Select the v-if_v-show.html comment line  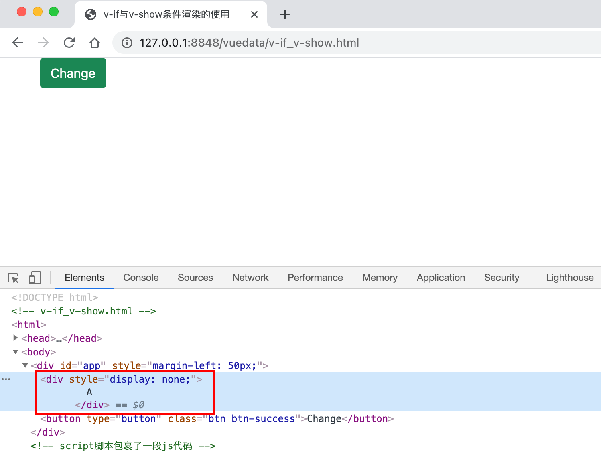pyautogui.click(x=83, y=311)
